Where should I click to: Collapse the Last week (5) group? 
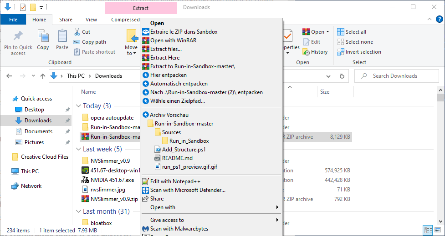(x=78, y=149)
